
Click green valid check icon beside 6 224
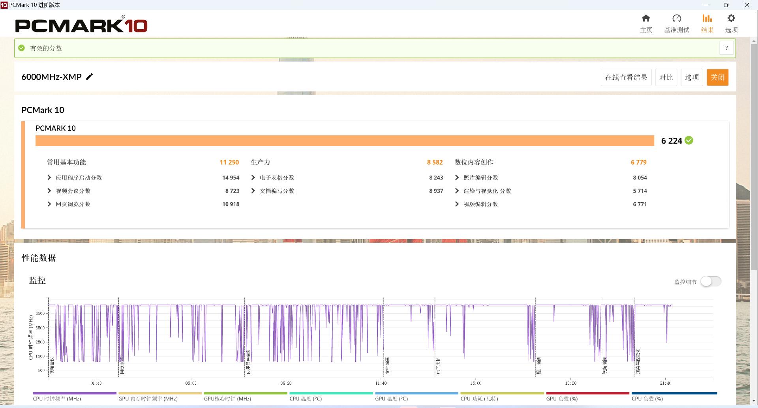(x=689, y=140)
